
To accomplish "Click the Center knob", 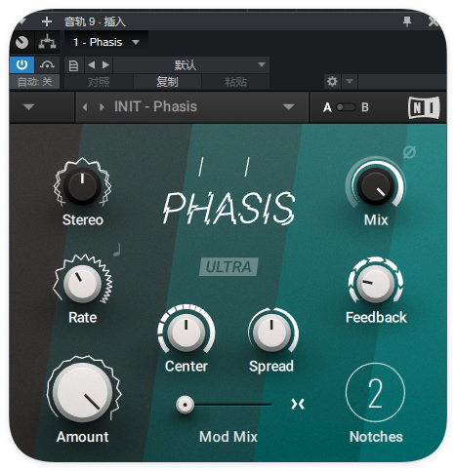I will [186, 333].
